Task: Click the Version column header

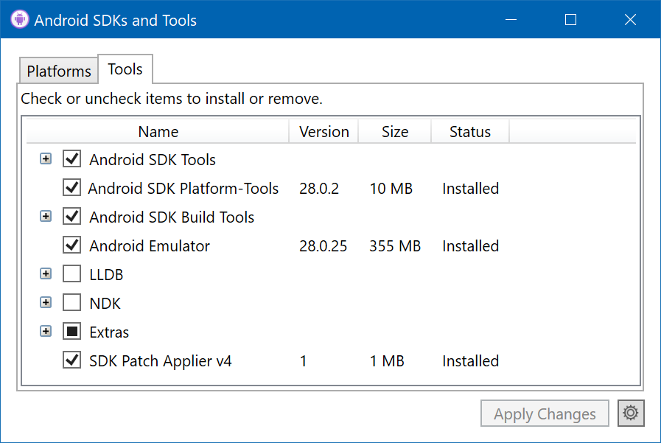Action: [x=323, y=132]
